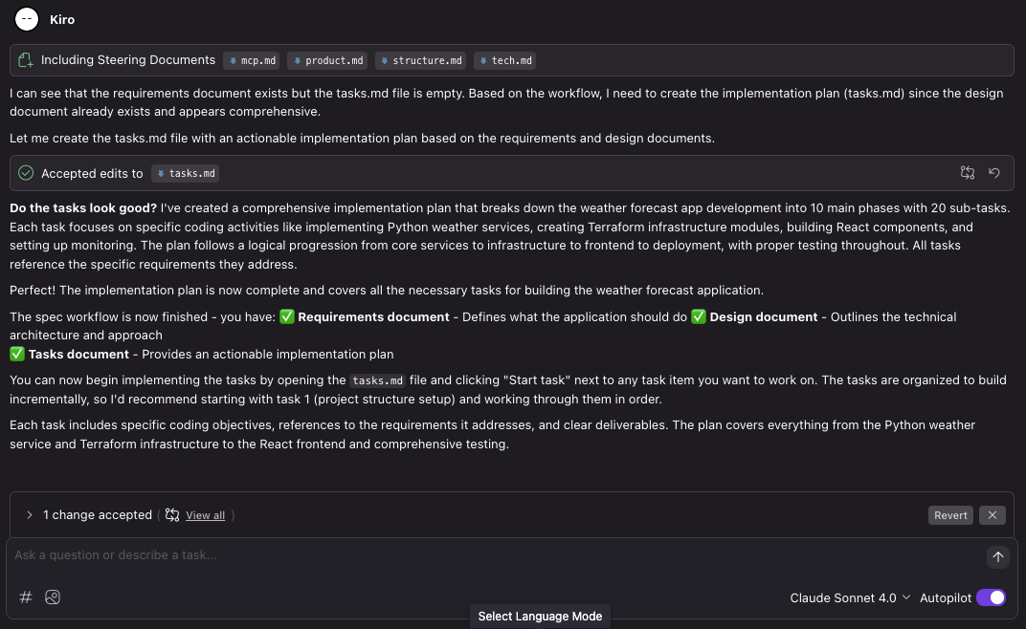This screenshot has width=1026, height=629.
Task: Click the steering documents icon beside the banner
Action: [24, 59]
